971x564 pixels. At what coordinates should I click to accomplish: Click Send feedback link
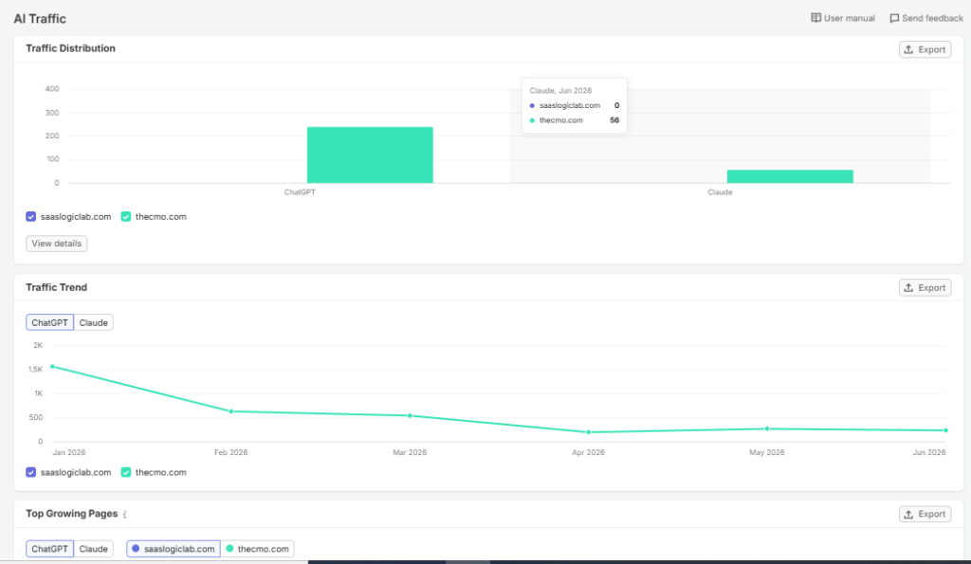click(x=926, y=19)
